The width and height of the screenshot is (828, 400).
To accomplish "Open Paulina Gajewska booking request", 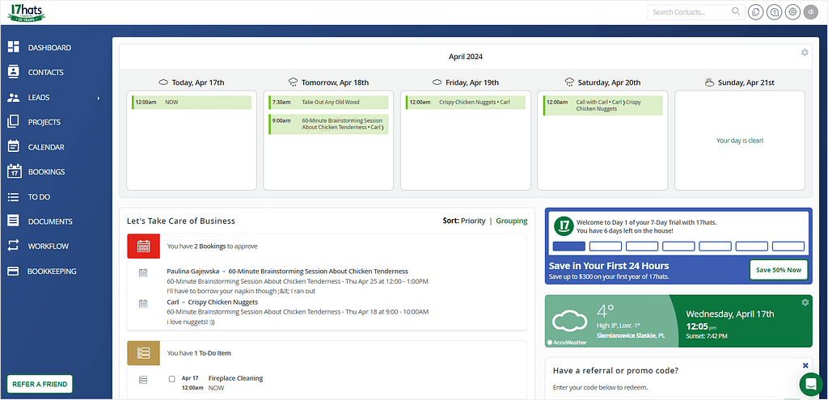I will (287, 272).
